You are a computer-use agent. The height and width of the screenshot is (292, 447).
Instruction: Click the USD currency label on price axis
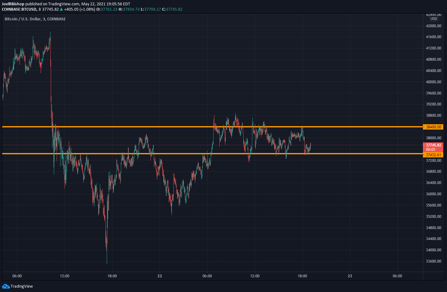click(434, 19)
